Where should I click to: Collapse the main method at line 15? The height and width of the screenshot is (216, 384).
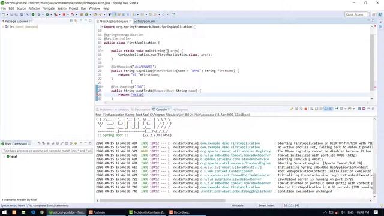click(x=103, y=50)
